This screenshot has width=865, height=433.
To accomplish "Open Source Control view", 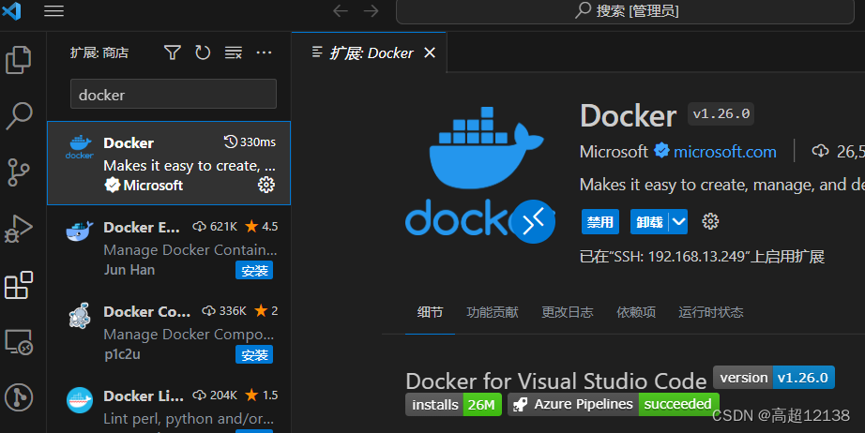I will [19, 172].
